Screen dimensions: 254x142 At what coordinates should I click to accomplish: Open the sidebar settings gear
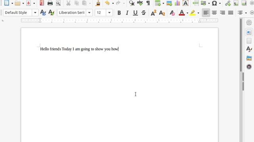tap(249, 22)
